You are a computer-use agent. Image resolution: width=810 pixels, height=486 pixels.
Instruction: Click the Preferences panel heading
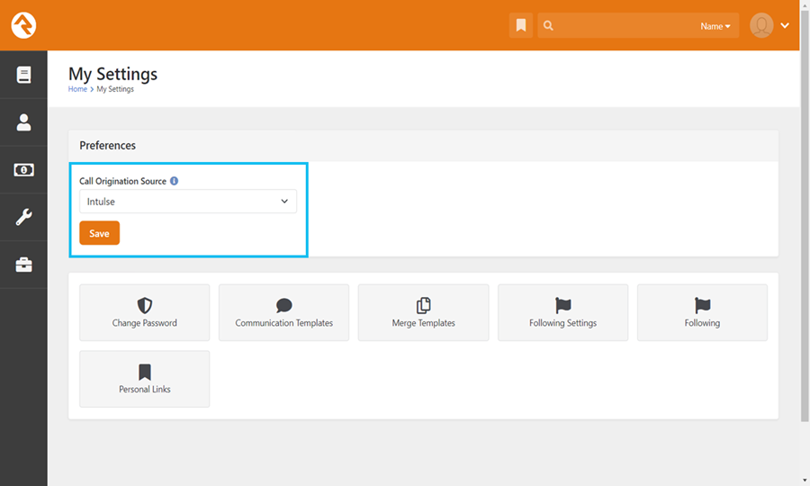[x=107, y=146]
